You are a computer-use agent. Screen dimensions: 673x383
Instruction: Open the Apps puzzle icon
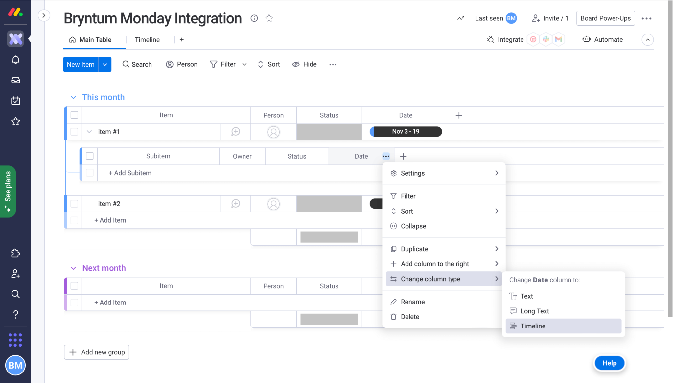(15, 253)
